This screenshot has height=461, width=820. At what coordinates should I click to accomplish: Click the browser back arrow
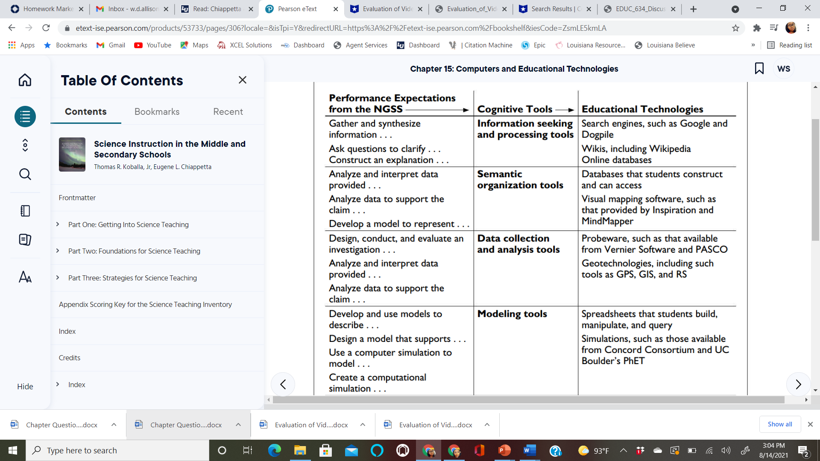[12, 28]
